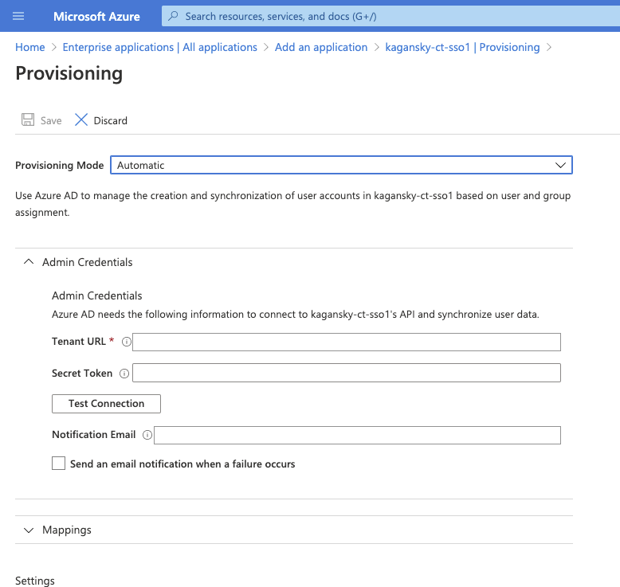The height and width of the screenshot is (587, 620).
Task: Open Enterprise applications | All applications breadcrumb
Action: [x=159, y=47]
